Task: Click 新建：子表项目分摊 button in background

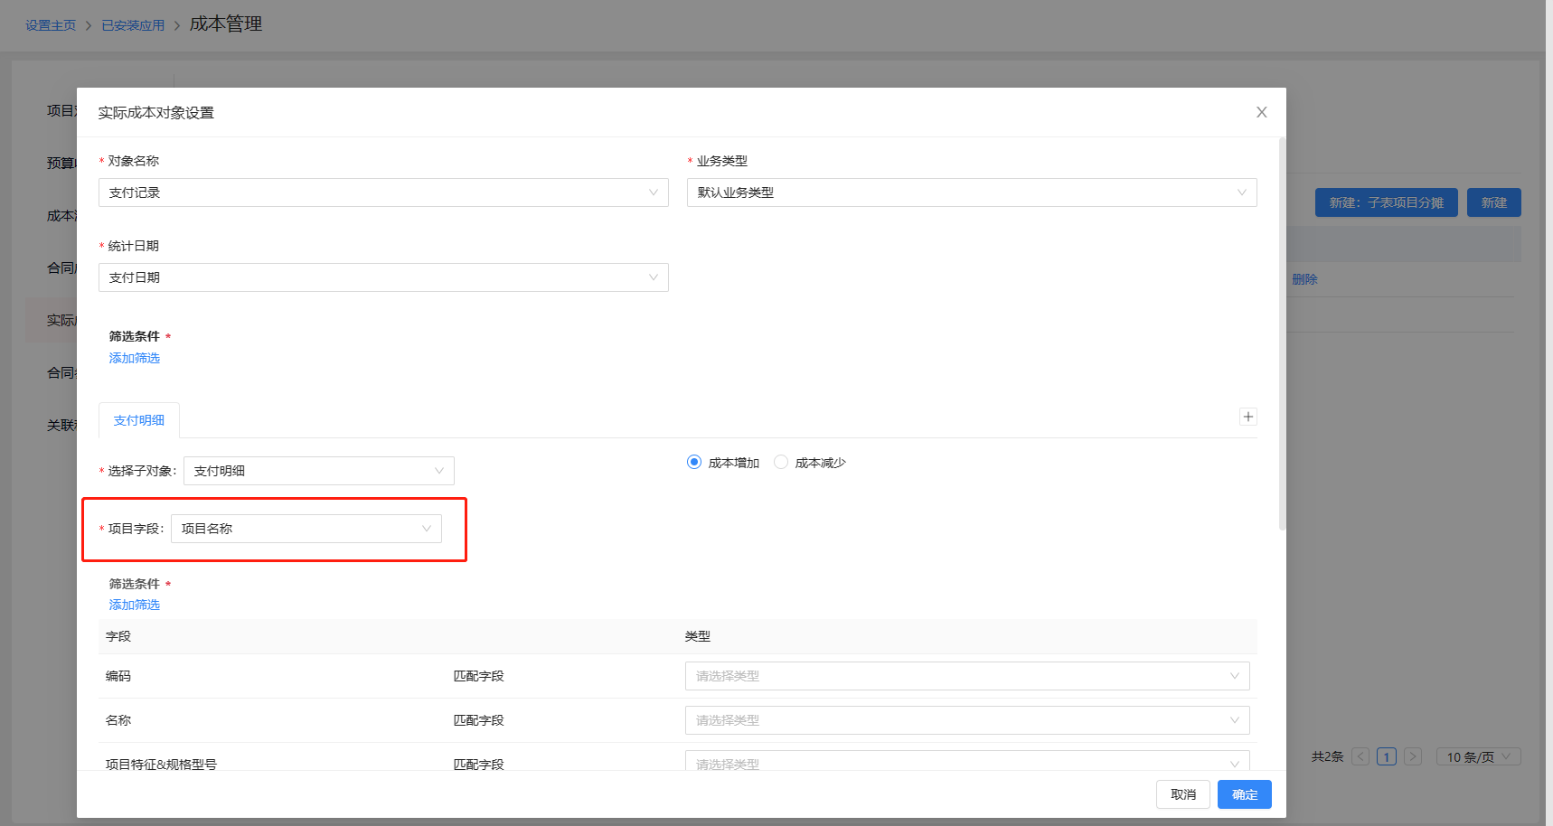Action: tap(1387, 202)
